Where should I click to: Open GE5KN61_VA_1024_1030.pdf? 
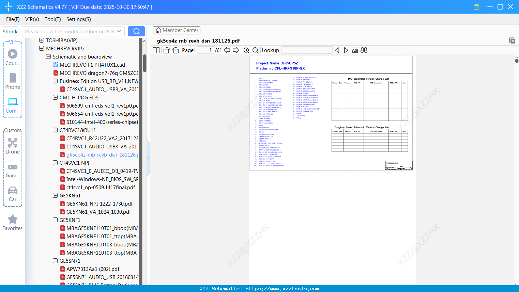point(95,212)
